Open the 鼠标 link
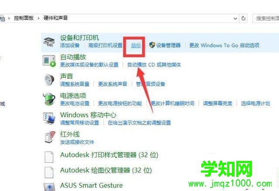The width and height of the screenshot is (279, 191). coord(136,45)
